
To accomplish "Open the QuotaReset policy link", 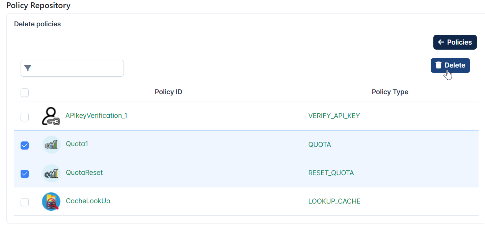I will tap(84, 173).
